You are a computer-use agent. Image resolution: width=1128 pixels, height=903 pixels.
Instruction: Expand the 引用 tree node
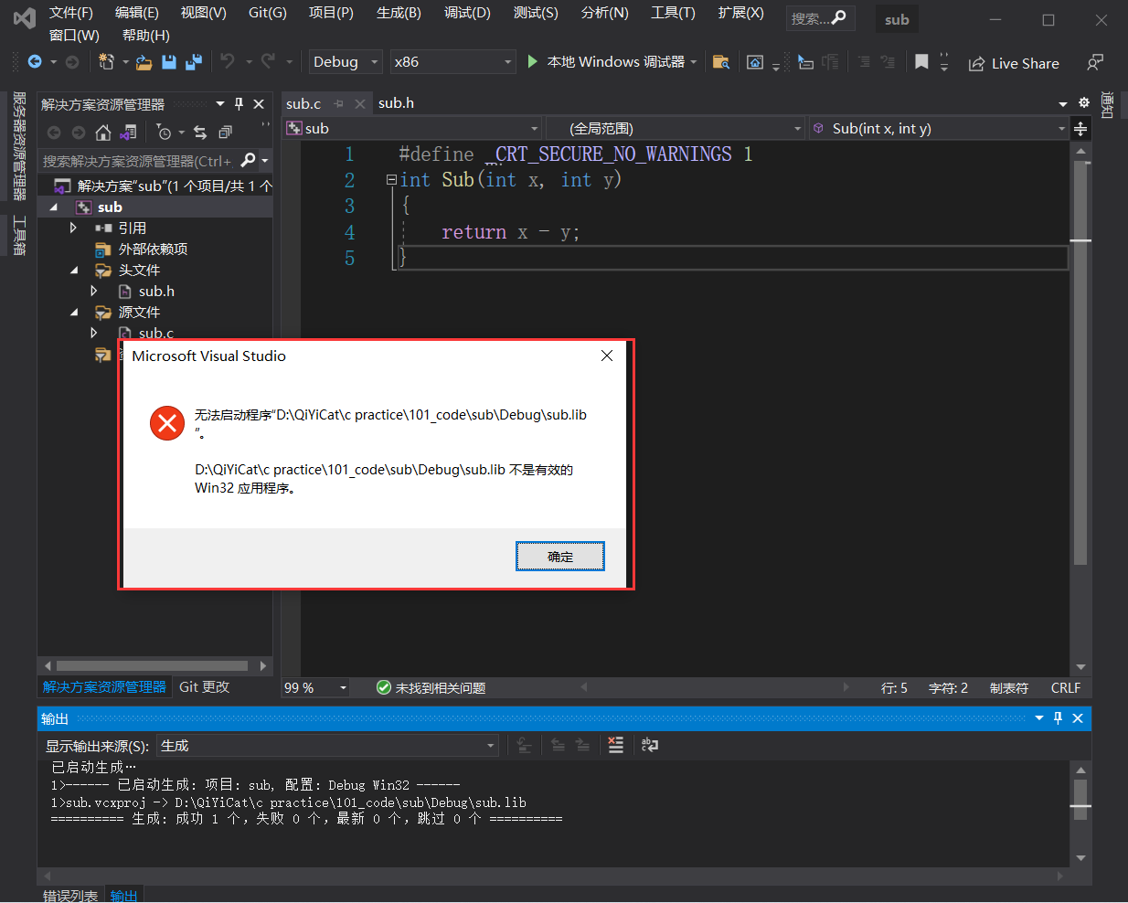pos(73,228)
